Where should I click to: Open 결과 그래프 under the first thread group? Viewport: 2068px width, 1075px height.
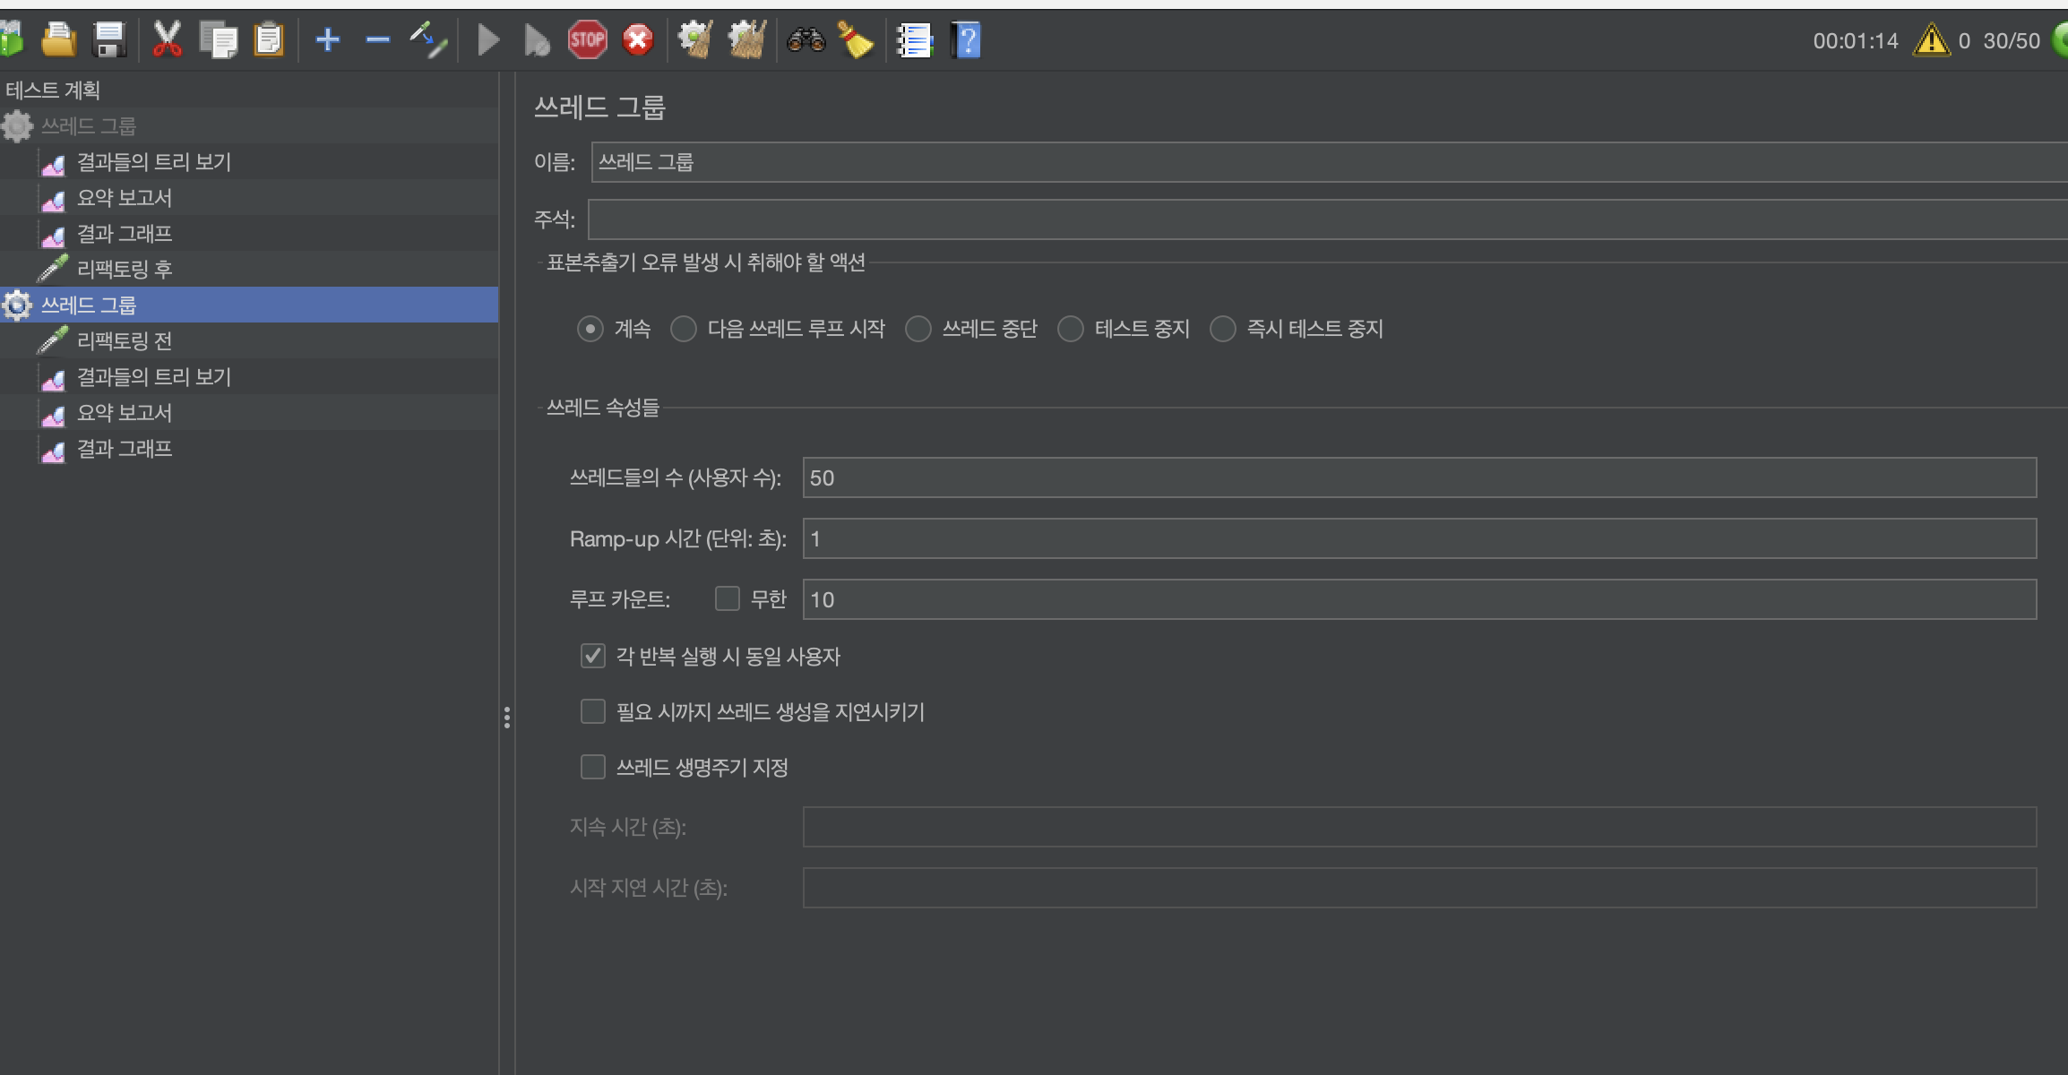[x=124, y=234]
